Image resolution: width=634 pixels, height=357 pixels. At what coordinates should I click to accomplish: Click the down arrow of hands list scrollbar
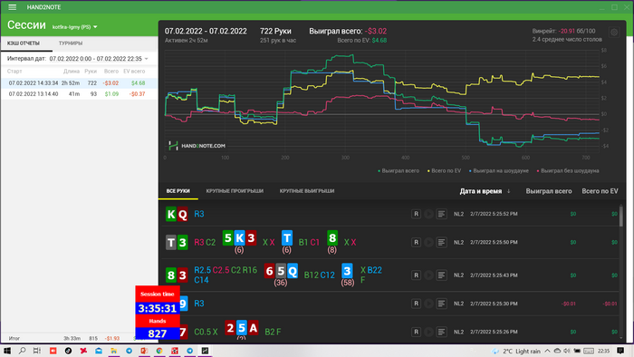tap(621, 338)
